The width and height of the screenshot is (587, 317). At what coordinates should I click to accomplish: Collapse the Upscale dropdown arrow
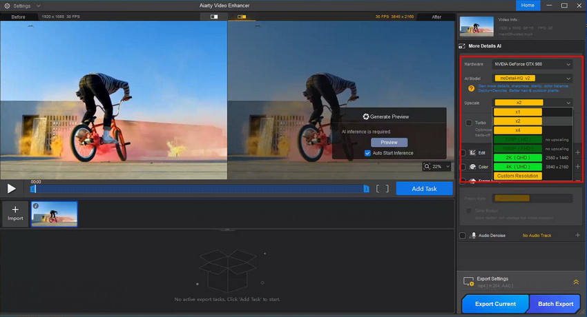tap(568, 103)
